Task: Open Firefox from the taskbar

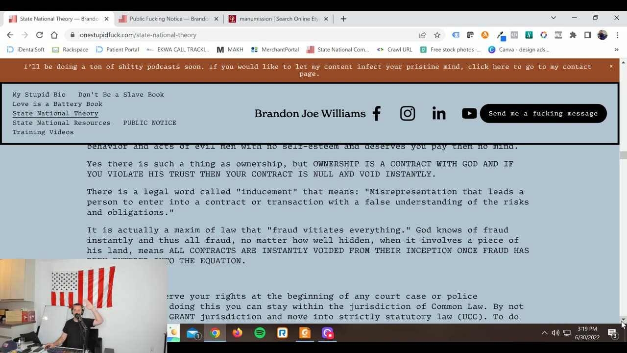Action: (x=237, y=333)
